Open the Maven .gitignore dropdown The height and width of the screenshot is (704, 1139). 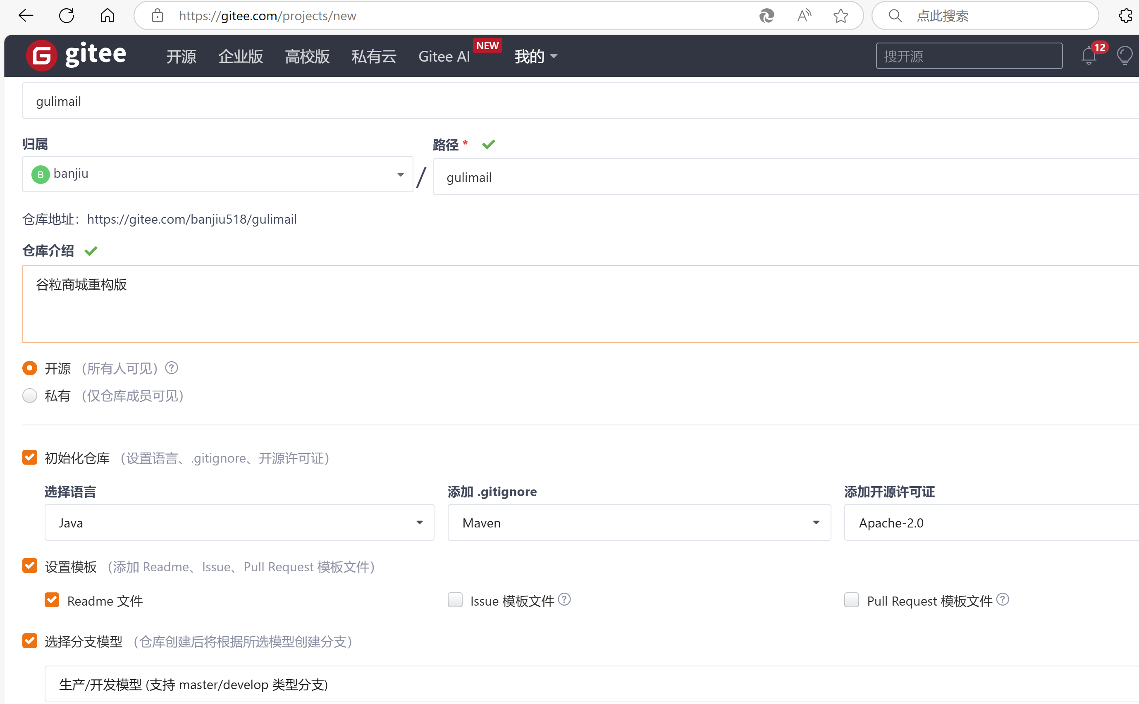pos(639,523)
